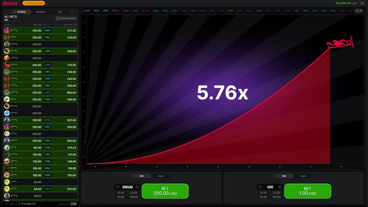Increase the 1.00 bet with plus icon
The image size is (368, 207).
coord(280,187)
